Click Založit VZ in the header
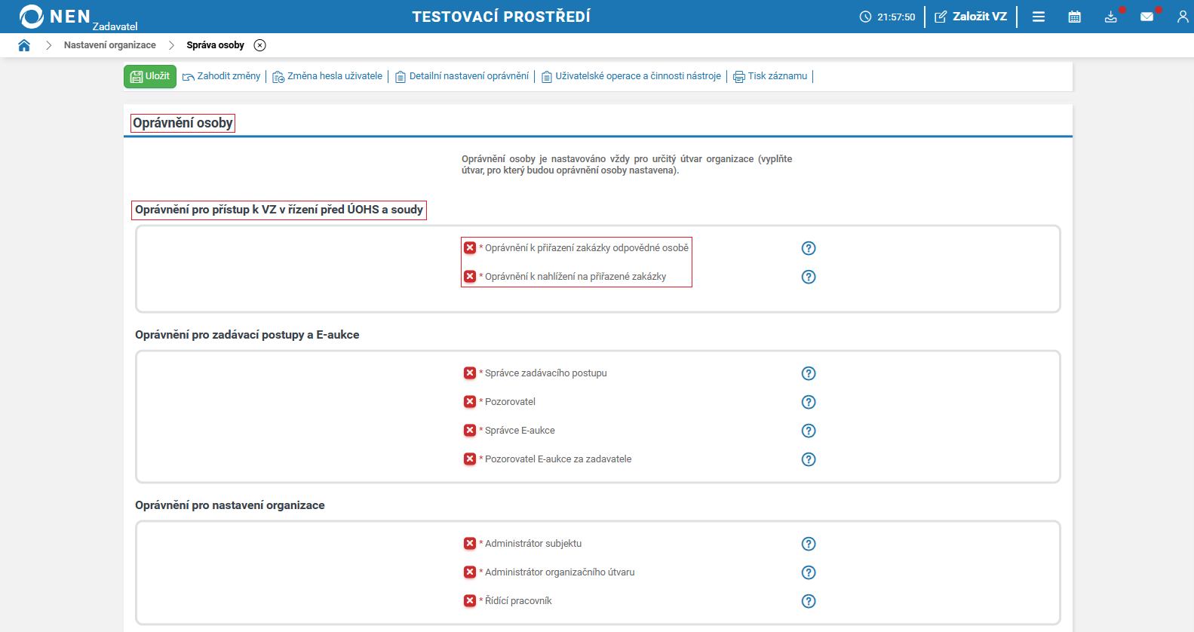Screen dimensions: 1194x632 [x=971, y=17]
